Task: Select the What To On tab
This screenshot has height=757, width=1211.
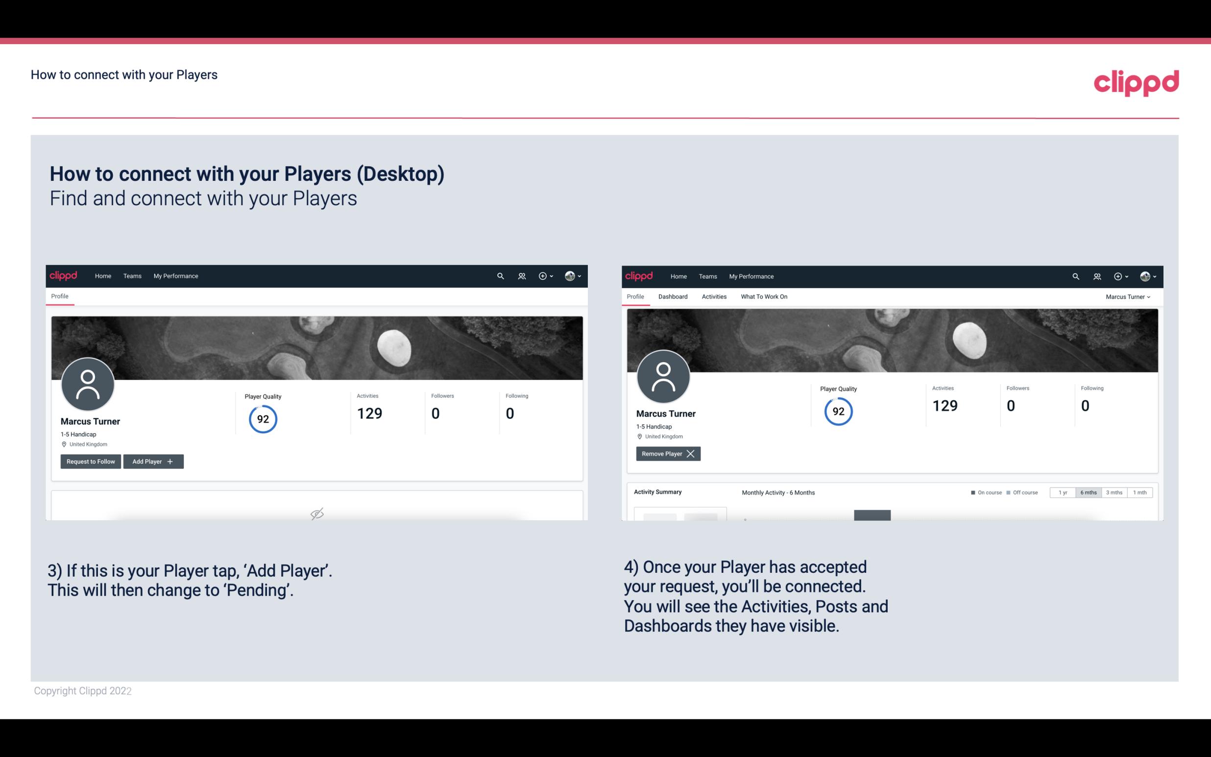Action: pyautogui.click(x=764, y=296)
